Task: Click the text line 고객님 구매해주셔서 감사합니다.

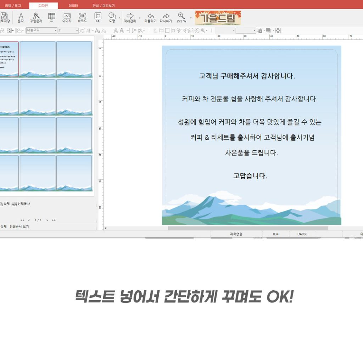Action: click(x=247, y=76)
